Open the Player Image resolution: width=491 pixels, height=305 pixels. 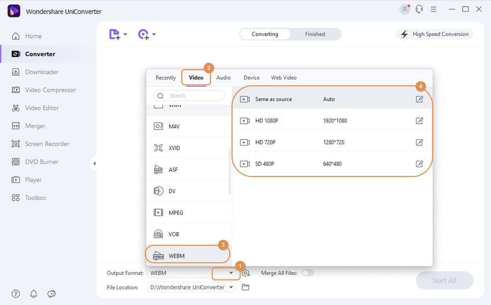tap(27, 180)
